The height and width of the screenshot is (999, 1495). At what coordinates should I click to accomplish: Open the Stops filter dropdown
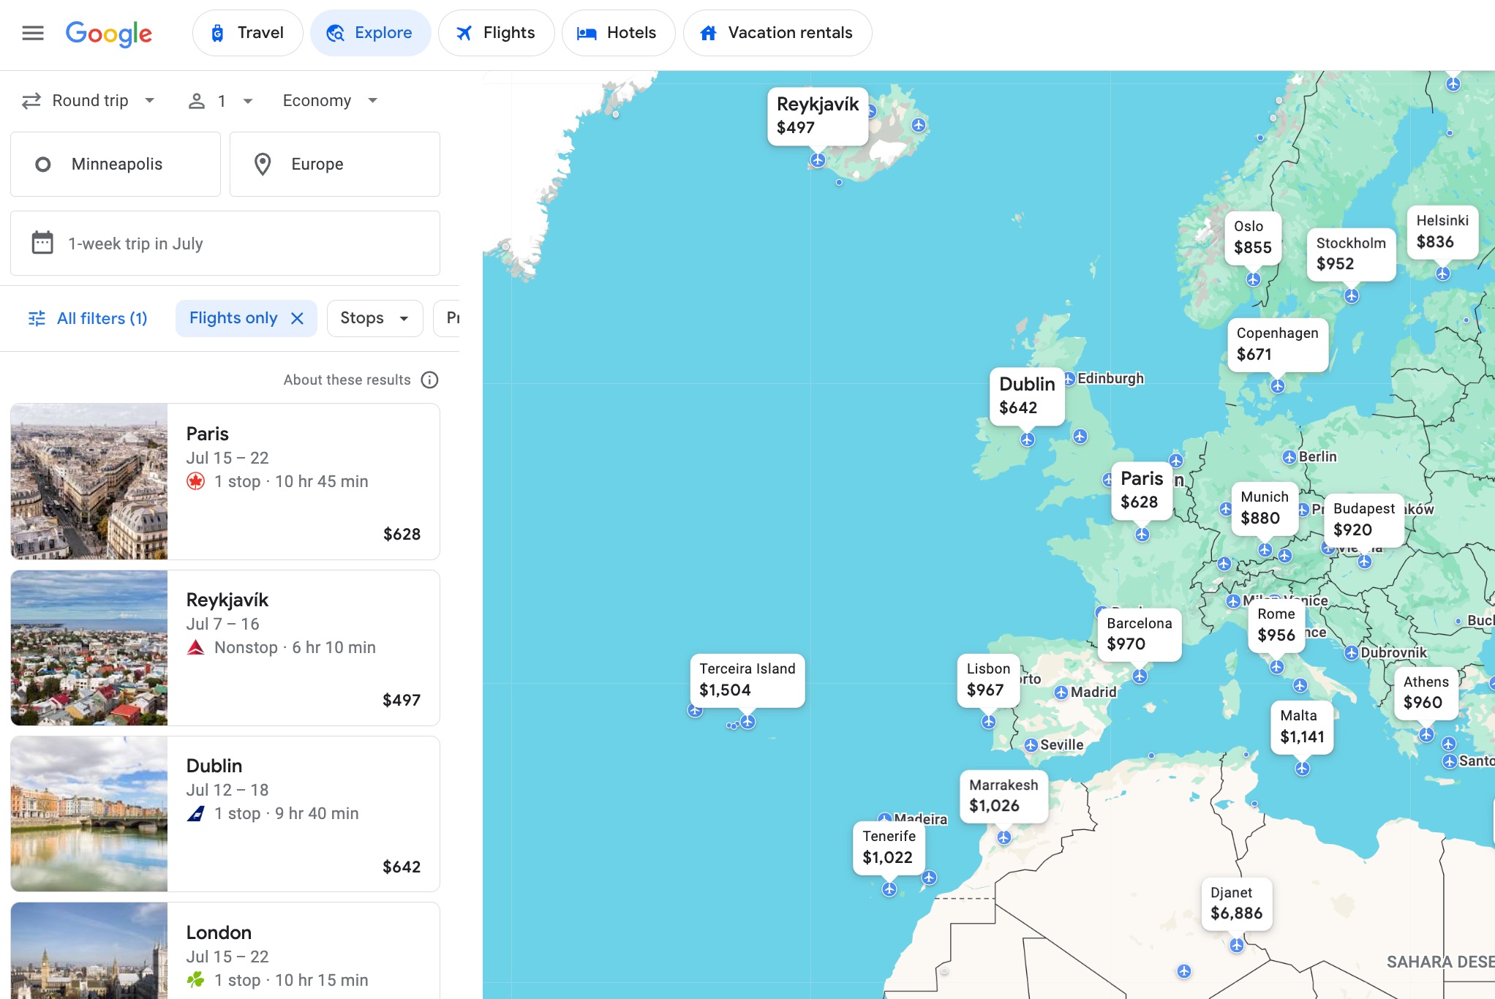tap(374, 318)
